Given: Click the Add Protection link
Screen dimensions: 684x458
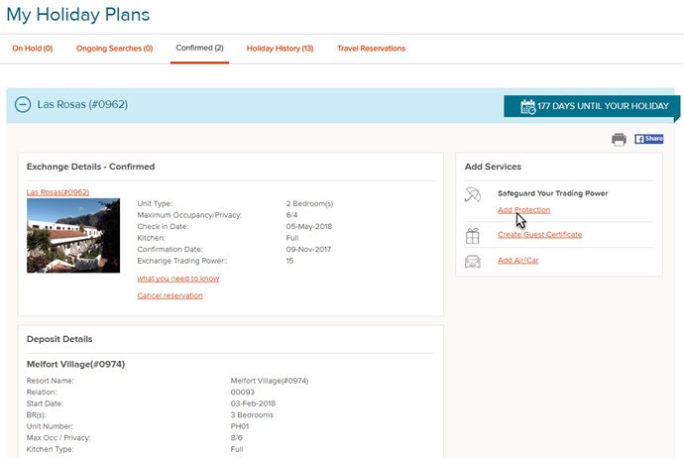Looking at the screenshot, I should pyautogui.click(x=524, y=210).
